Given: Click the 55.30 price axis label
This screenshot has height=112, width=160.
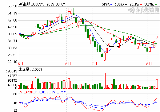Looking at the screenshot, I should coord(12,6).
